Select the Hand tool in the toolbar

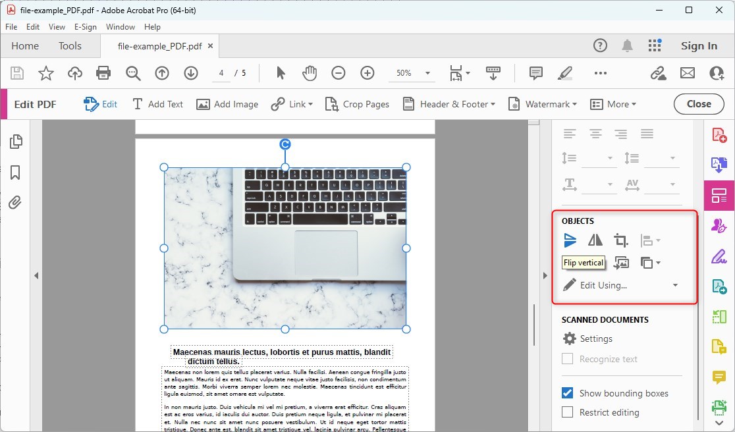tap(309, 73)
